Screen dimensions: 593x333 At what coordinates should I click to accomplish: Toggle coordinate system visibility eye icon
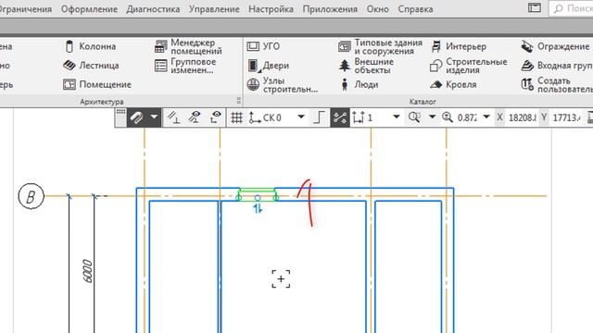pos(216,117)
